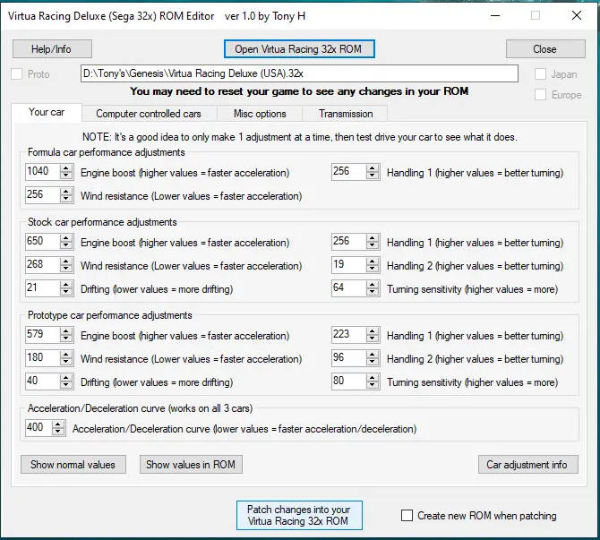The width and height of the screenshot is (600, 540).
Task: Click Stock Engine boost field showing 650
Action: pos(42,242)
